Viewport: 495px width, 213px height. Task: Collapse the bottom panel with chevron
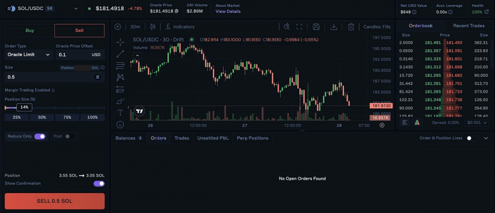[486, 138]
